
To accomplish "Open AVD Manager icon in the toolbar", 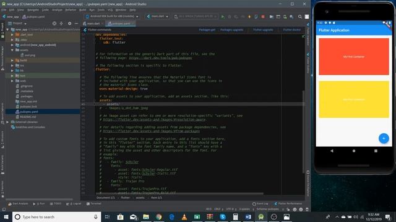I will pyautogui.click(x=285, y=17).
